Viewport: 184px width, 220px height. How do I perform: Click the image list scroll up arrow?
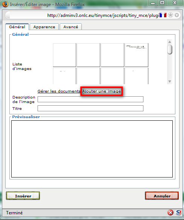170,42
